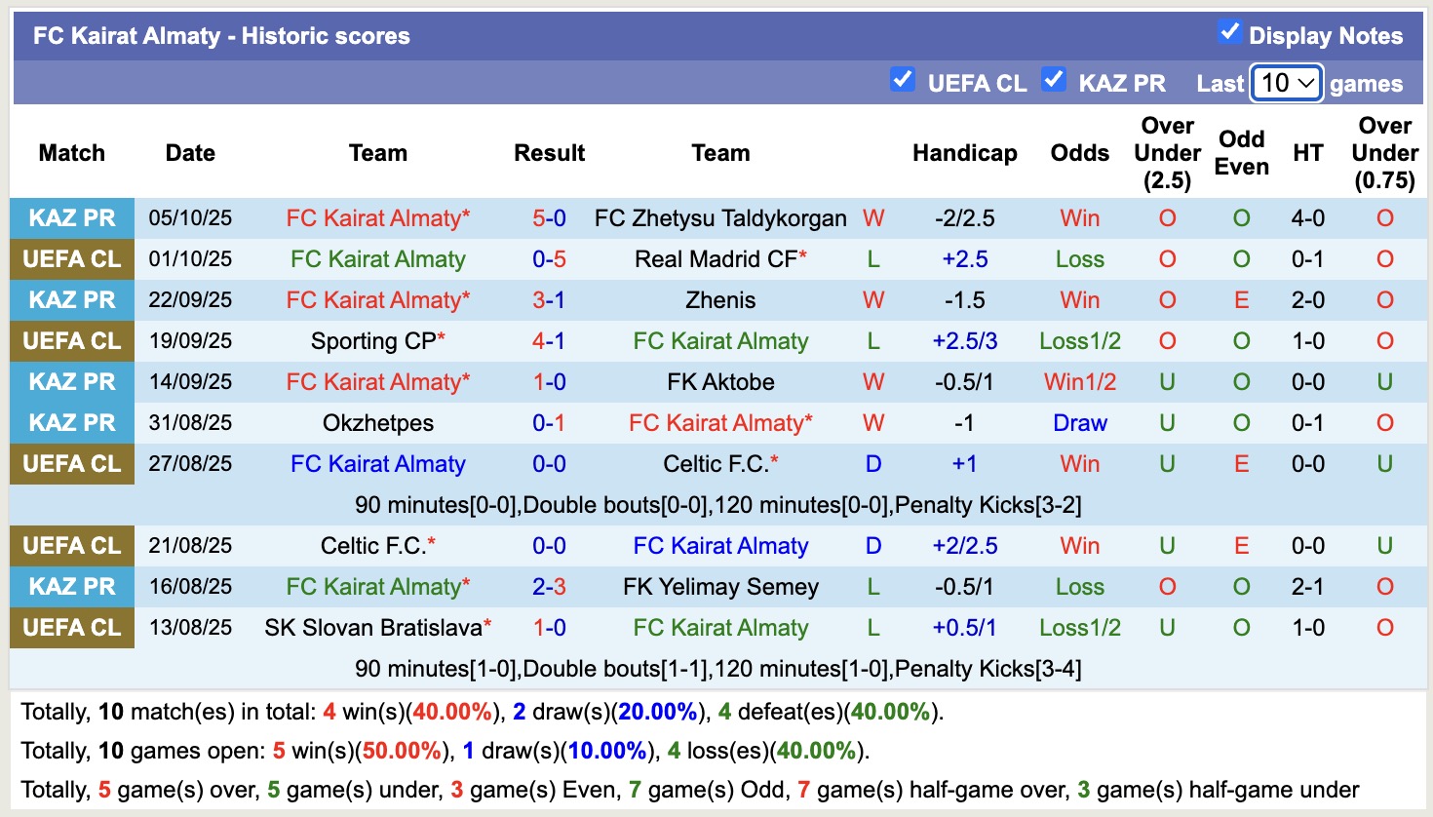
Task: Uncheck the UEFA CL filter checkbox
Action: tap(903, 80)
